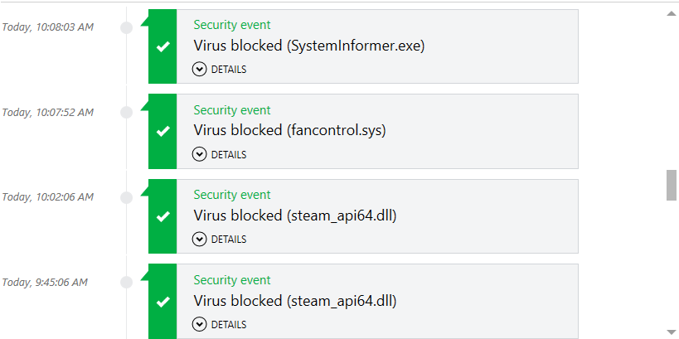
Task: Click the checkmark icon of the 10:02:06 AM event
Action: click(x=162, y=216)
